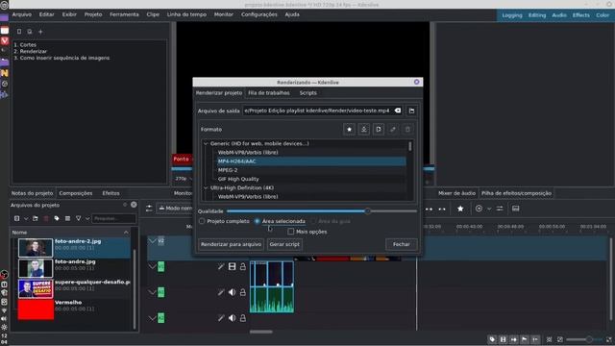Viewport: 615px width, 346px height.
Task: Open the output file browse folder icon
Action: (411, 111)
